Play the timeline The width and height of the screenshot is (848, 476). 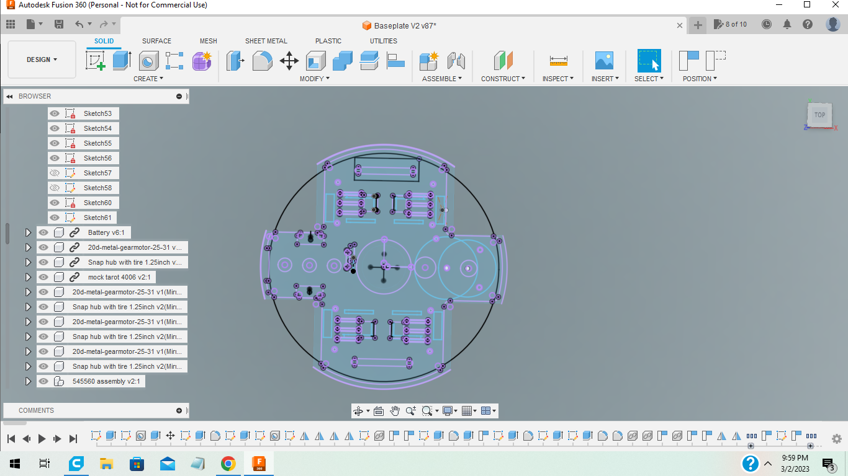(x=42, y=439)
